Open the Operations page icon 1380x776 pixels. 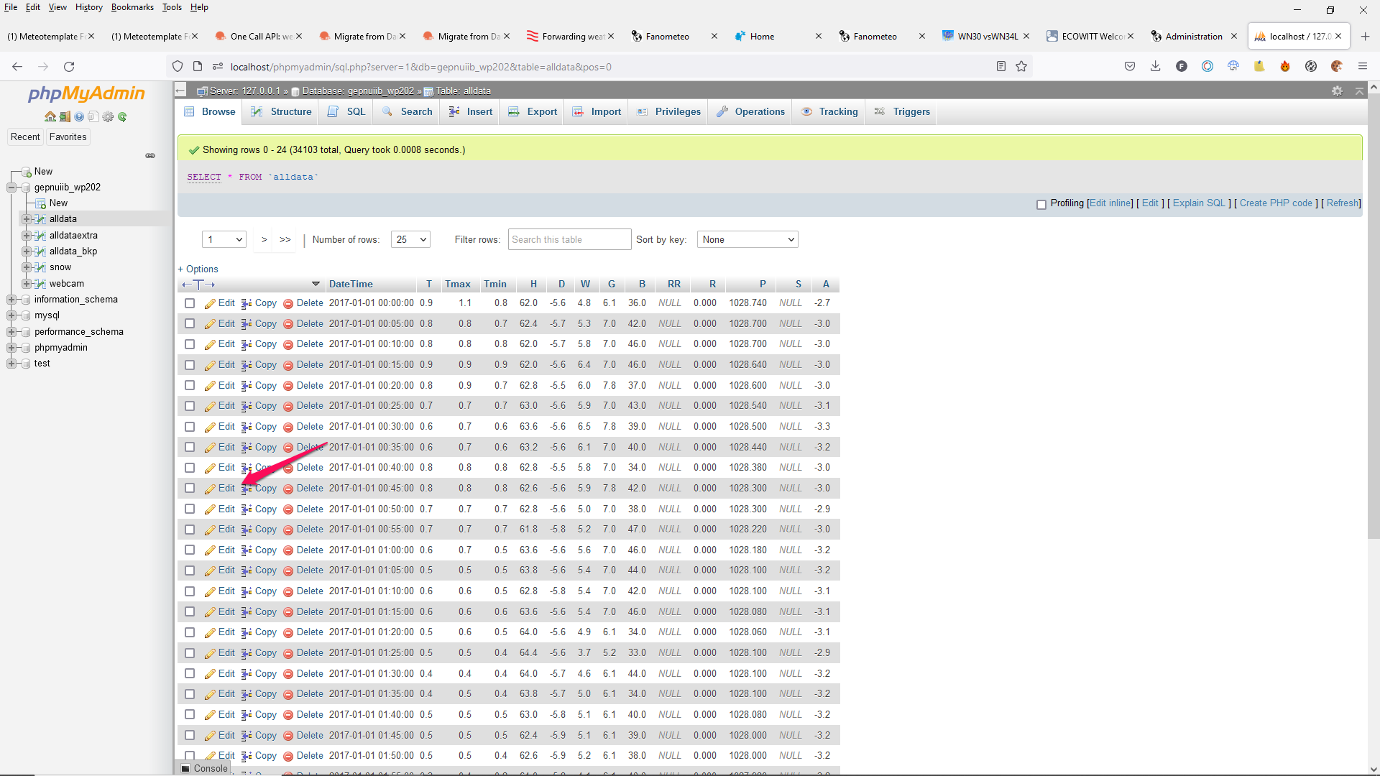(722, 111)
